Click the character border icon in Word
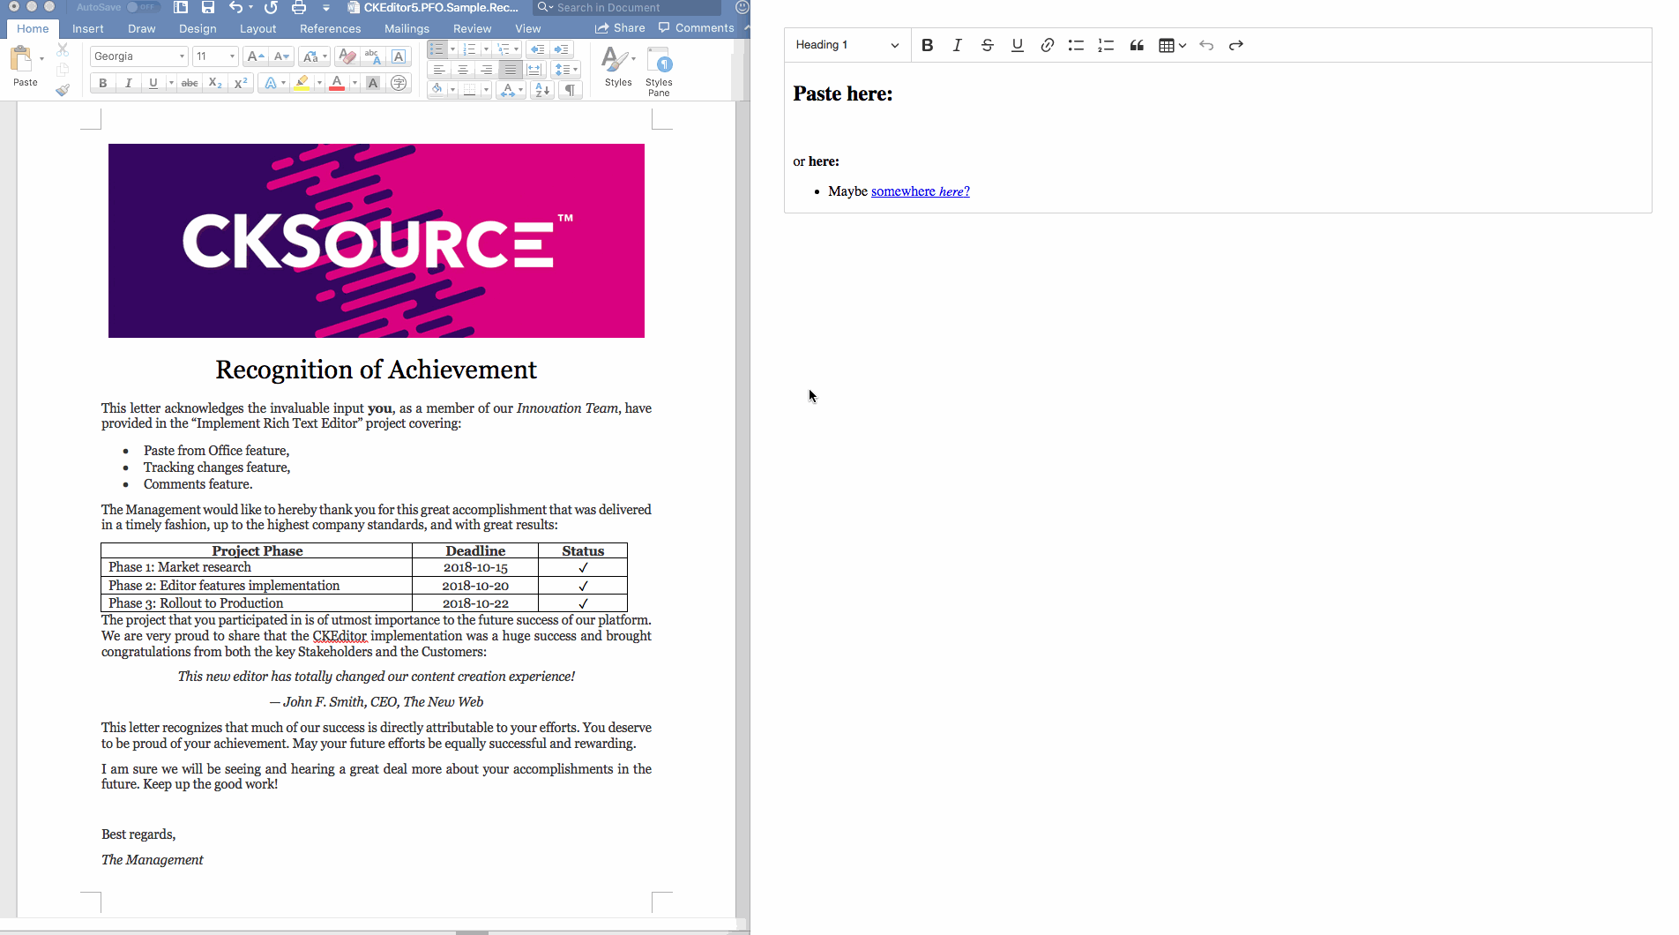The image size is (1679, 935). point(399,56)
